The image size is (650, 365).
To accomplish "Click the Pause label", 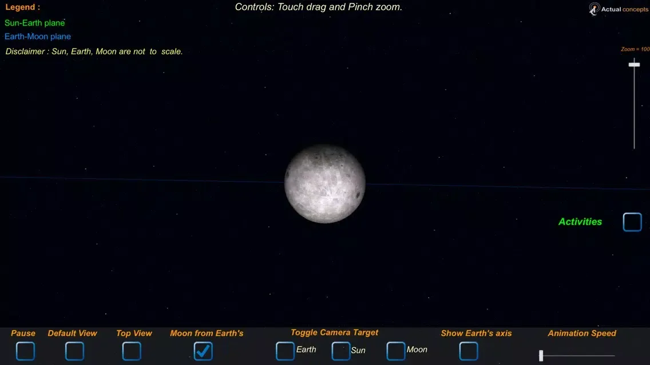I will click(23, 333).
